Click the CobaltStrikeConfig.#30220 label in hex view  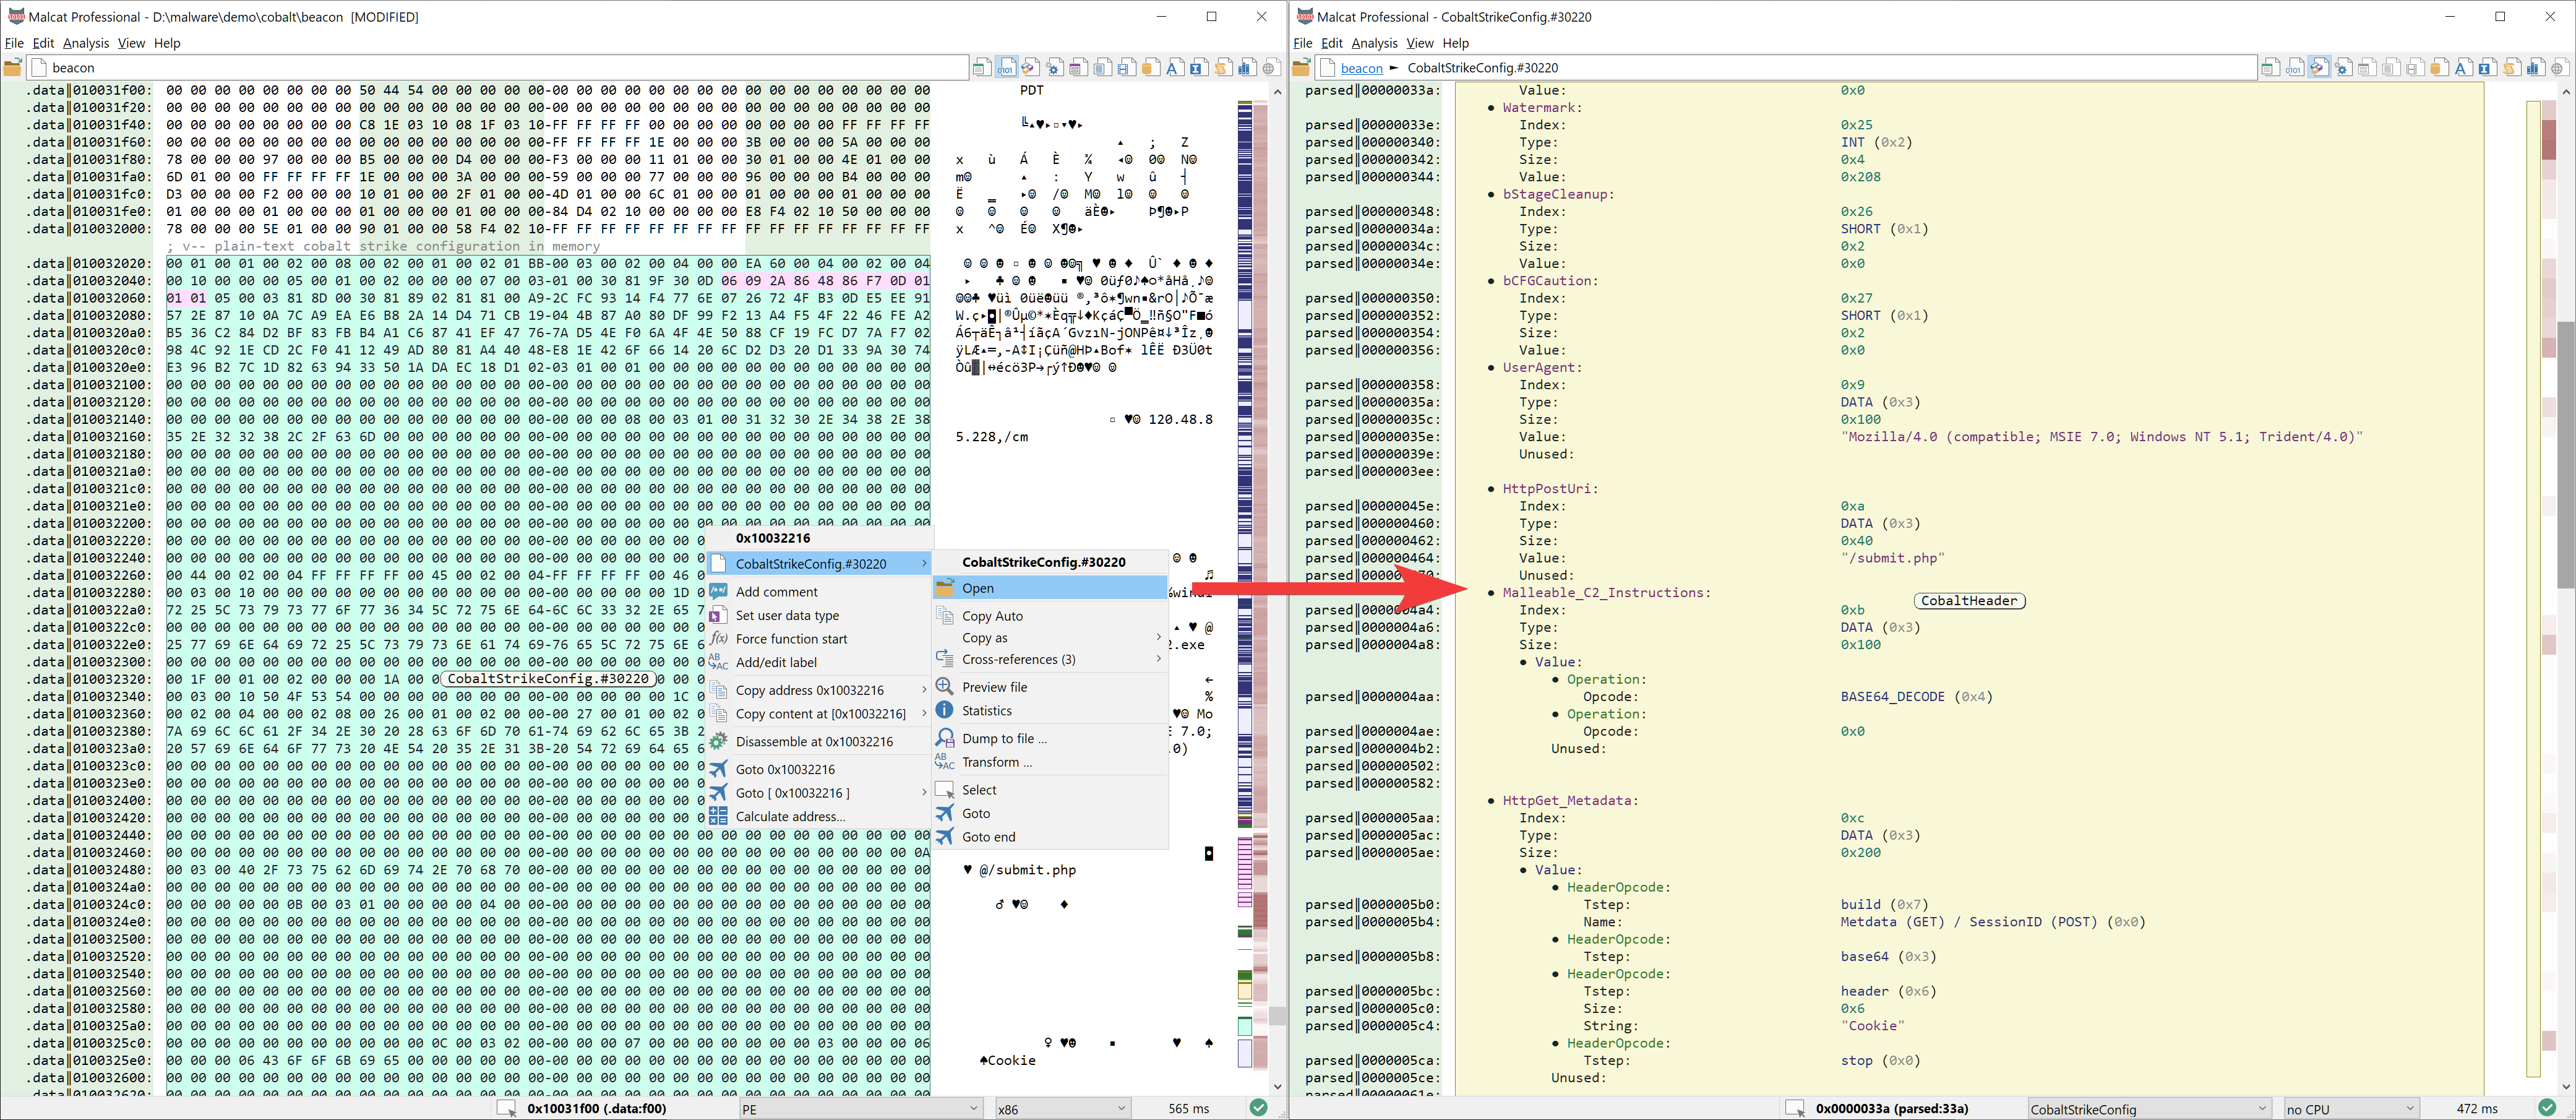pyautogui.click(x=547, y=679)
